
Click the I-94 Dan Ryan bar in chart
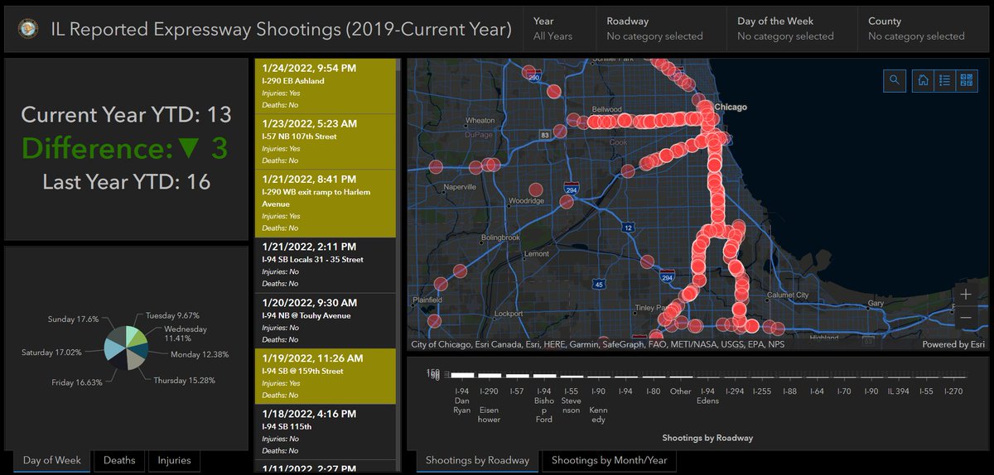[x=461, y=375]
